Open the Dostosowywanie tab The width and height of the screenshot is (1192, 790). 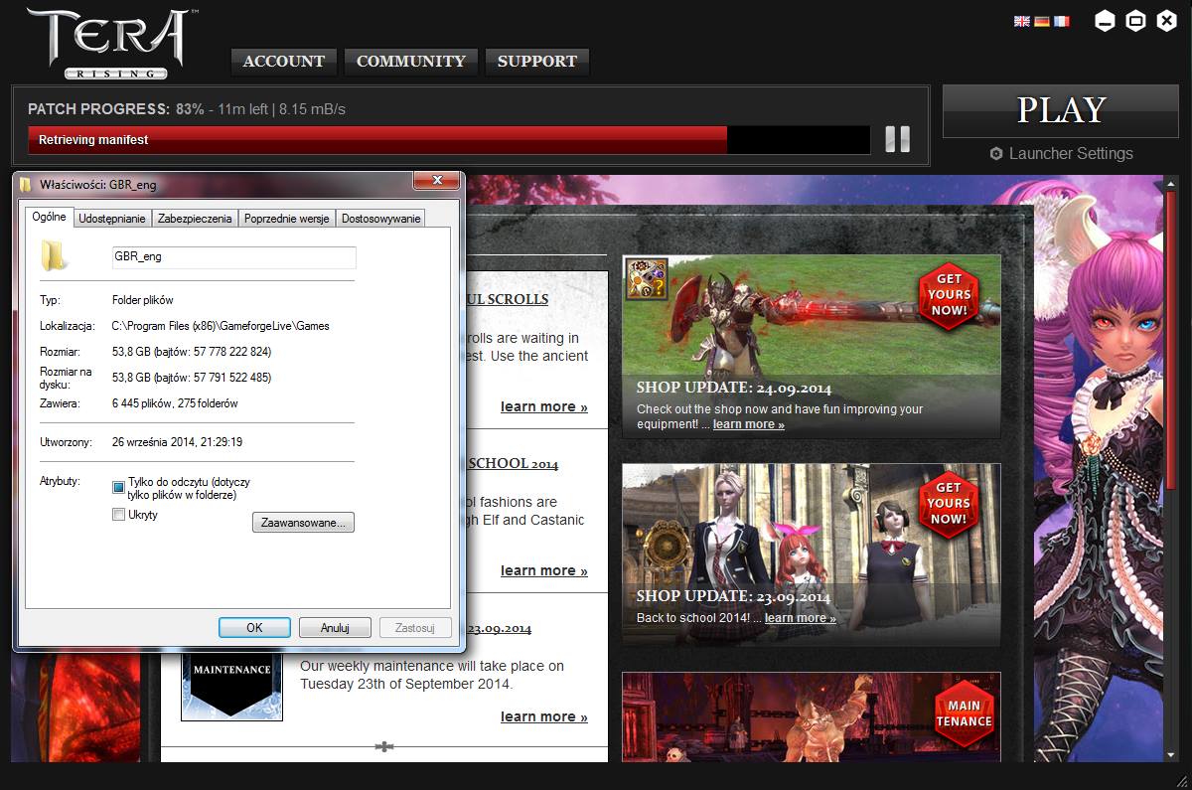381,219
